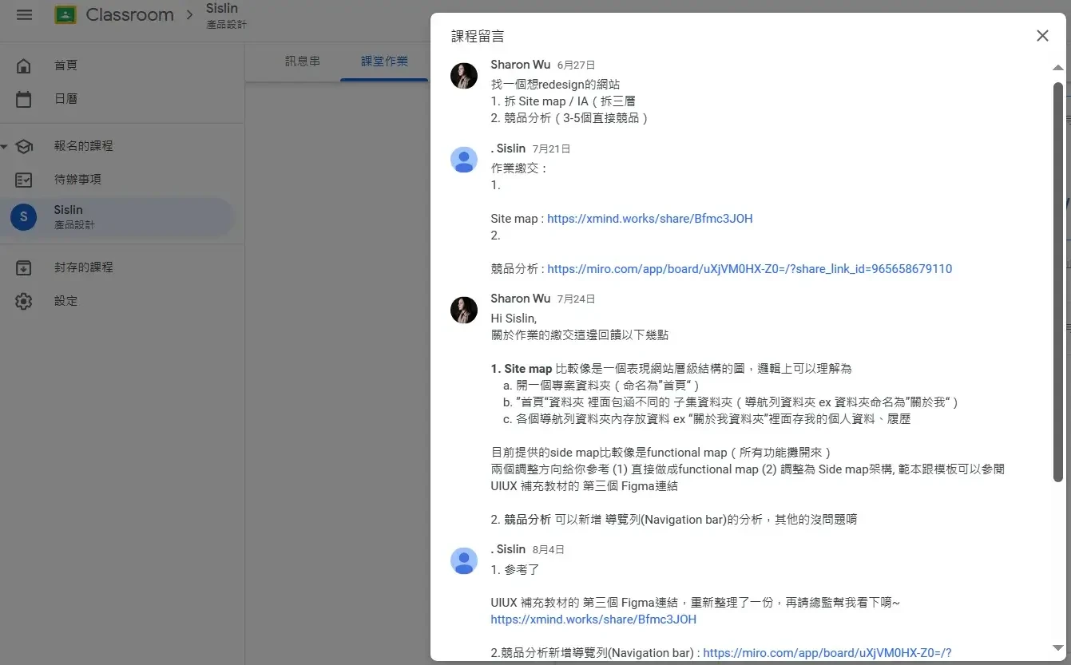The height and width of the screenshot is (665, 1071).
Task: Click the text 作業繳交：
Action: [x=519, y=168]
